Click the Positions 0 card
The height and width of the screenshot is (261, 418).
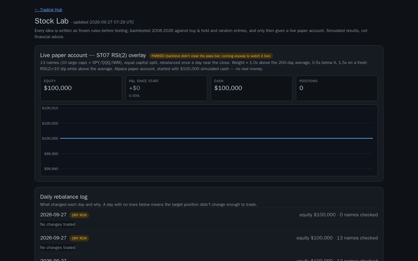pos(337,88)
